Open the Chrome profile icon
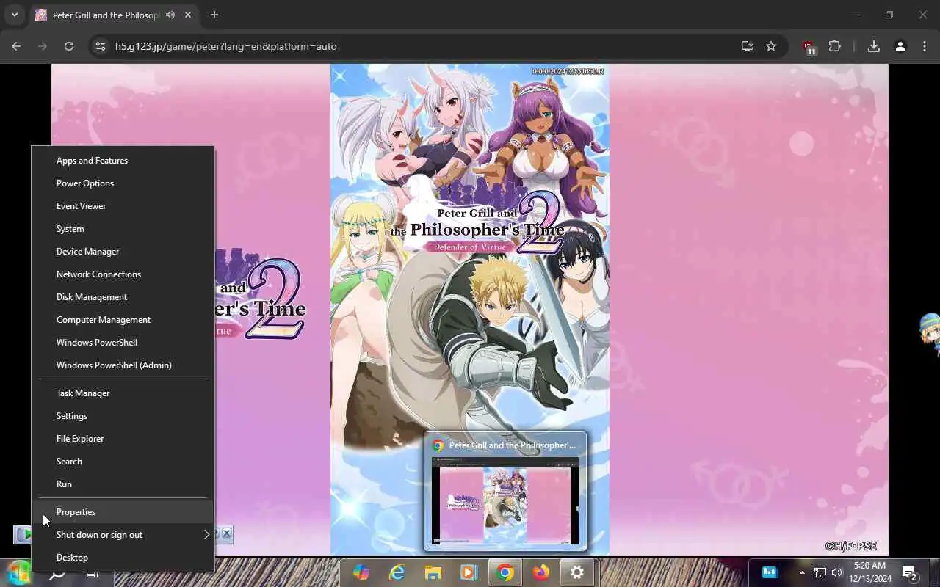 click(x=900, y=46)
